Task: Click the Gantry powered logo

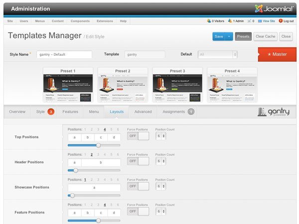Action: (x=274, y=112)
